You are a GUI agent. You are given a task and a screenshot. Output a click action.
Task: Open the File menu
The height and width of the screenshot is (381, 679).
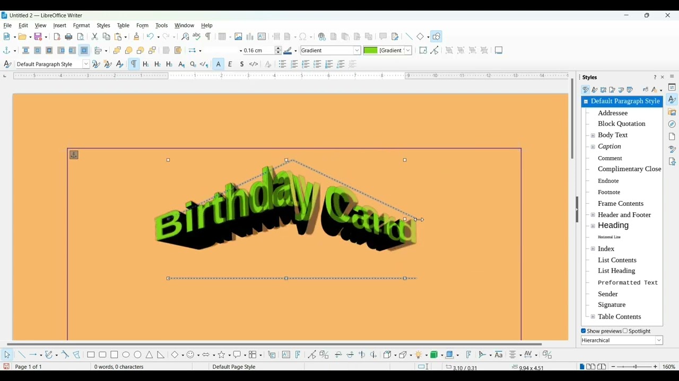(7, 25)
